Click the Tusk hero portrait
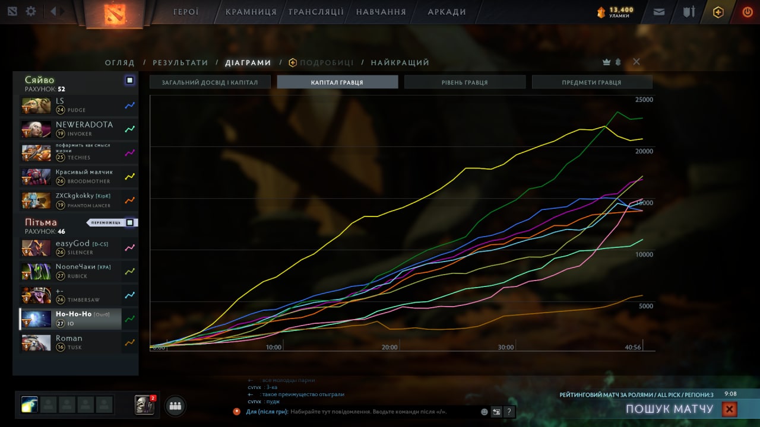The width and height of the screenshot is (760, 427). (x=36, y=343)
